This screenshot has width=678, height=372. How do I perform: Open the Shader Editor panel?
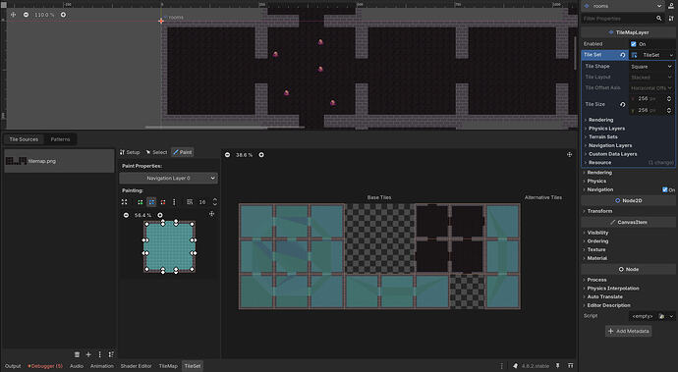(136, 366)
